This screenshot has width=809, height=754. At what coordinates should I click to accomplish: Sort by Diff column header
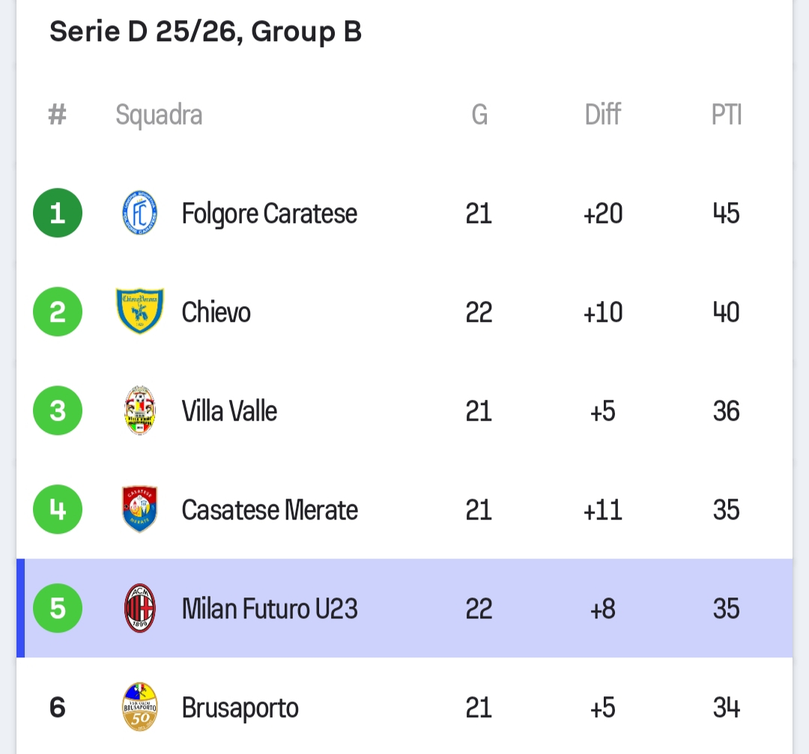click(602, 115)
